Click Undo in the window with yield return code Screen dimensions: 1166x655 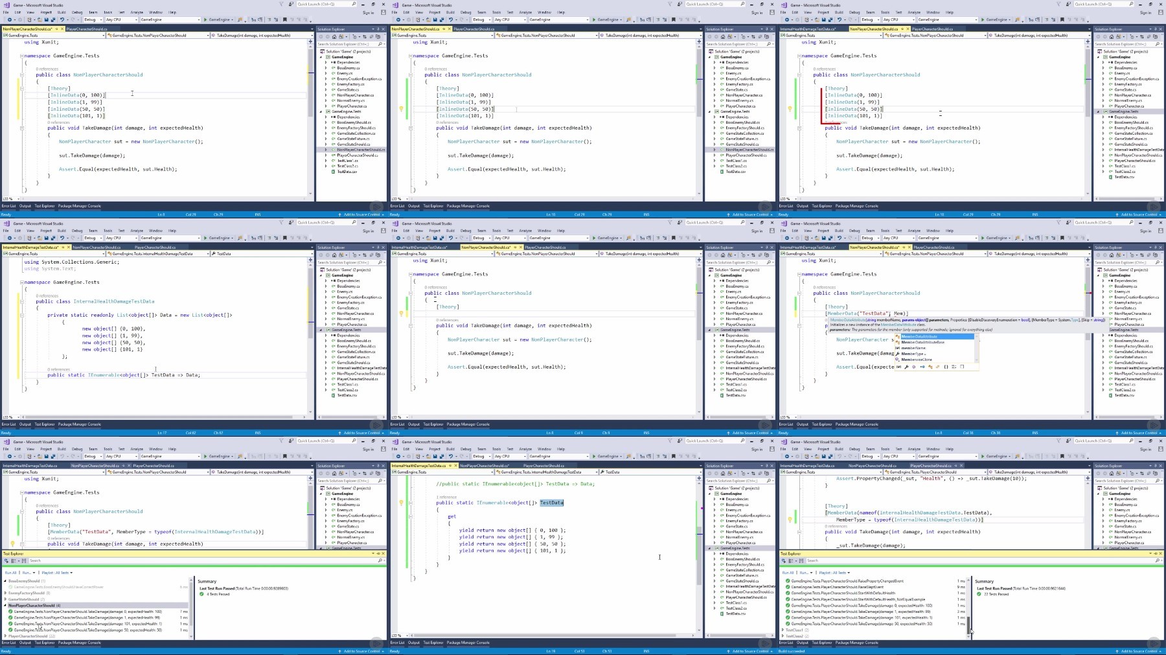coord(451,456)
